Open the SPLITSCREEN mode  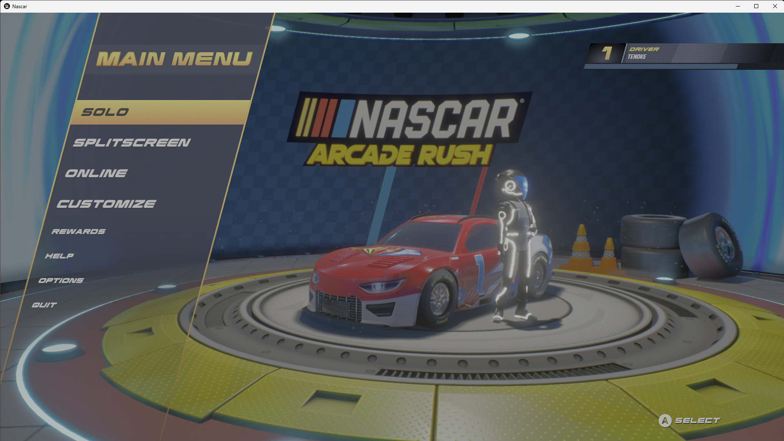(x=132, y=143)
